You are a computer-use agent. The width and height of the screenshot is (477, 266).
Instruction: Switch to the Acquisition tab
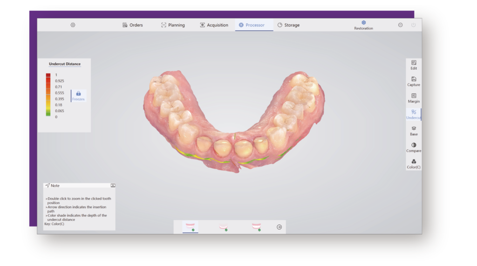(214, 25)
